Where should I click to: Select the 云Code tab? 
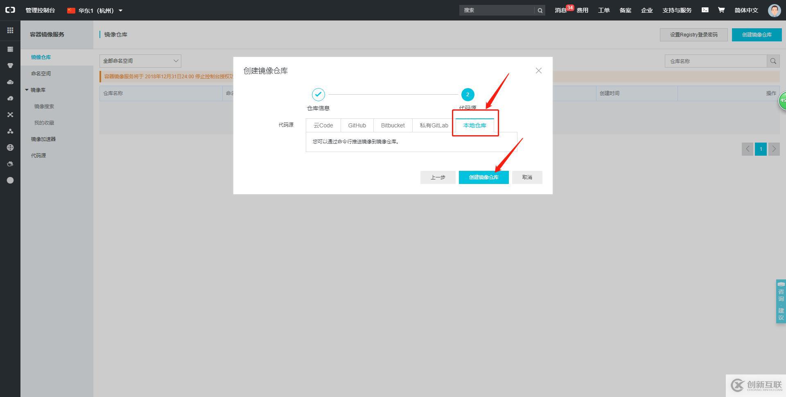[x=323, y=125]
